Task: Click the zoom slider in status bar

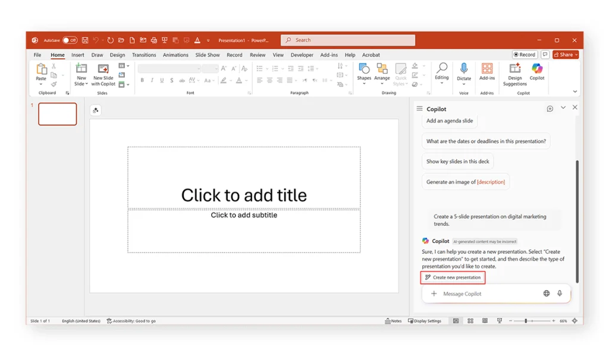Action: pos(526,321)
